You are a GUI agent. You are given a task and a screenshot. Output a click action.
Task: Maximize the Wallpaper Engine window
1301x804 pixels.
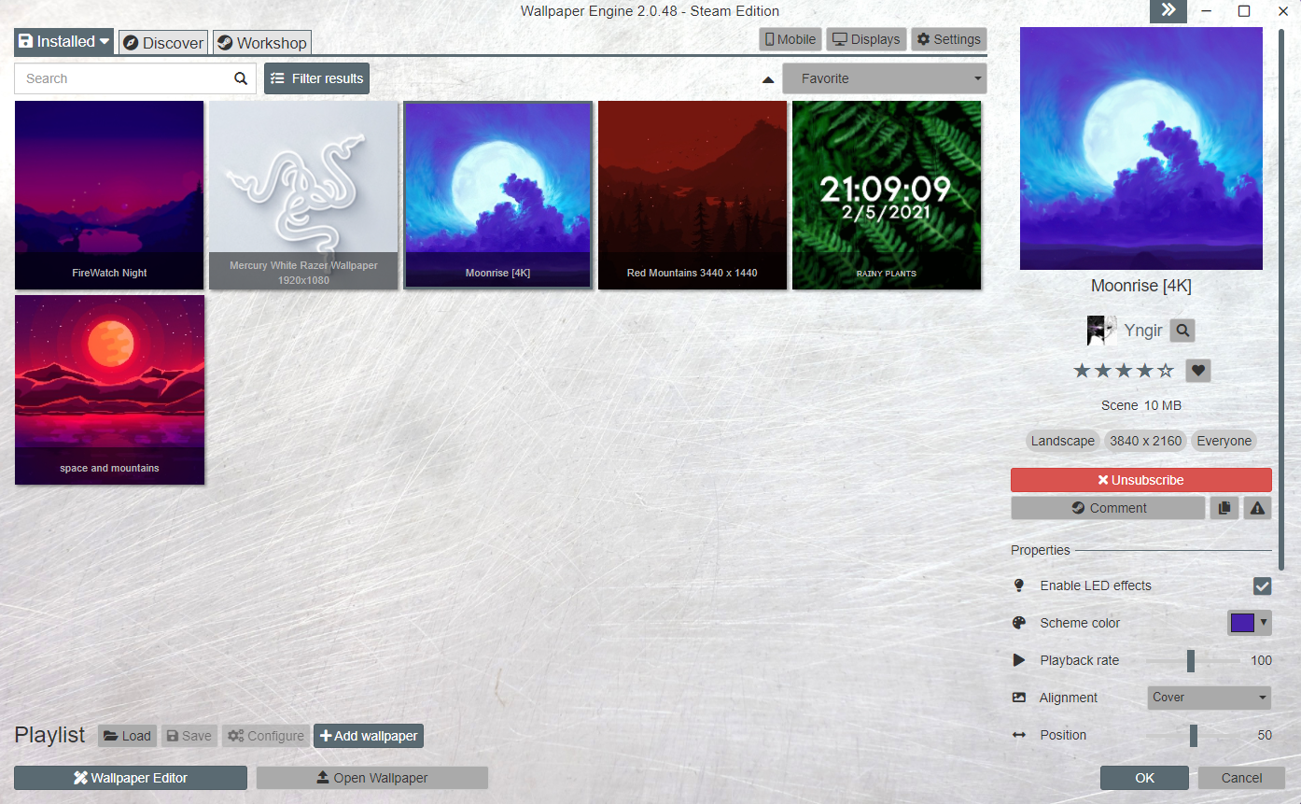point(1244,11)
